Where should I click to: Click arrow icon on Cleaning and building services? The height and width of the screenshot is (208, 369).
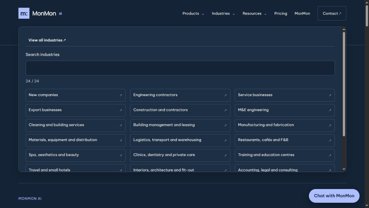[x=121, y=125]
